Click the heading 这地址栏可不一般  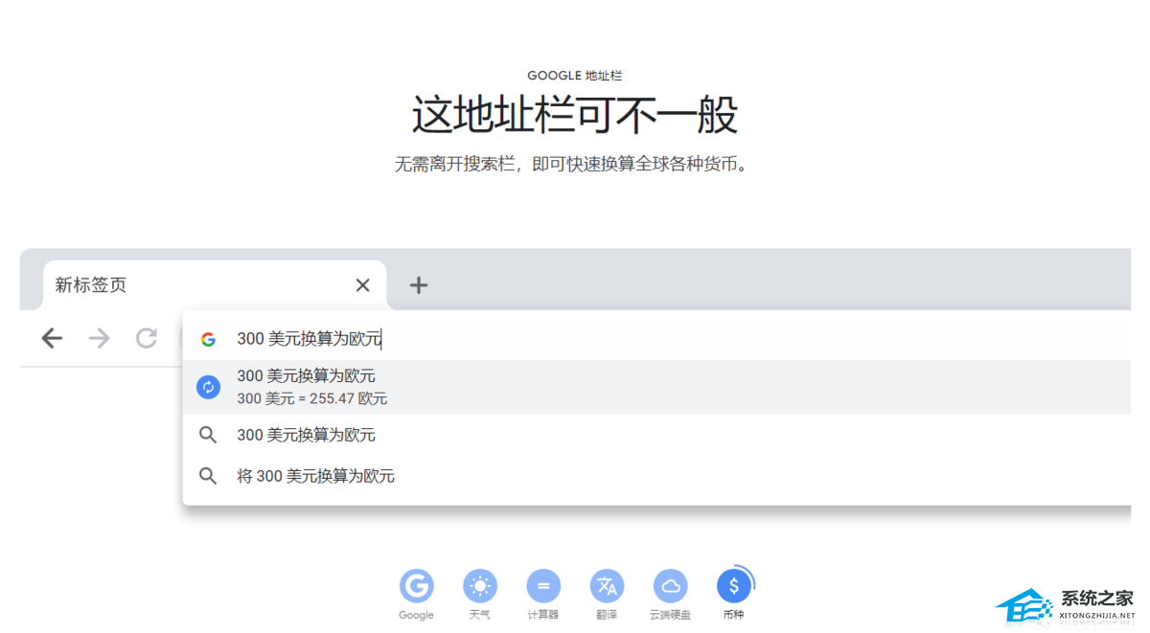click(x=575, y=115)
